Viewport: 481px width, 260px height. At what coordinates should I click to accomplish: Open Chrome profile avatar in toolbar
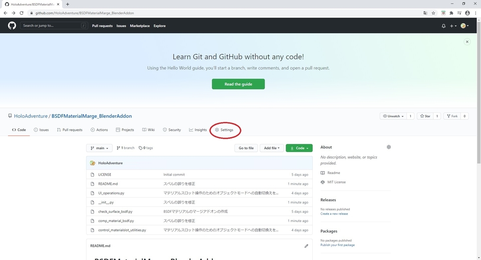[467, 13]
